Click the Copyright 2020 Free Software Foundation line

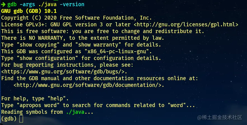[76, 18]
